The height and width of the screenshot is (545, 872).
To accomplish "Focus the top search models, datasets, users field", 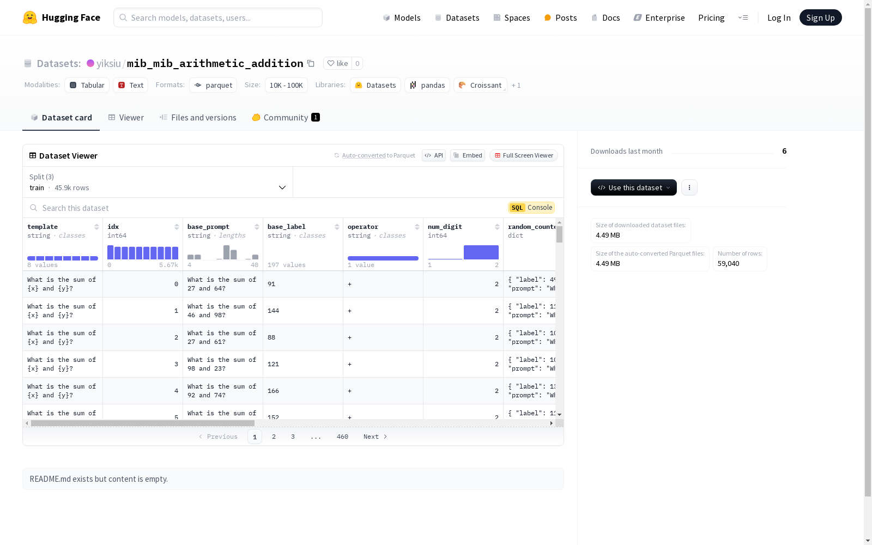I will (218, 17).
